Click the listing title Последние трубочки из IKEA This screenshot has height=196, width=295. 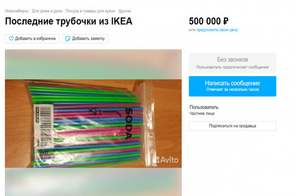(69, 21)
